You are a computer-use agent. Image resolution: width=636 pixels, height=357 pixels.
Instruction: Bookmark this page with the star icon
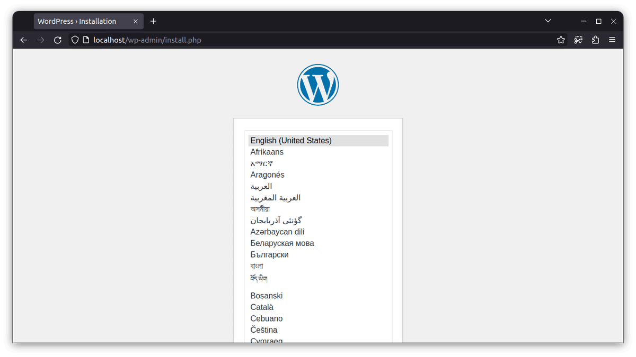561,40
